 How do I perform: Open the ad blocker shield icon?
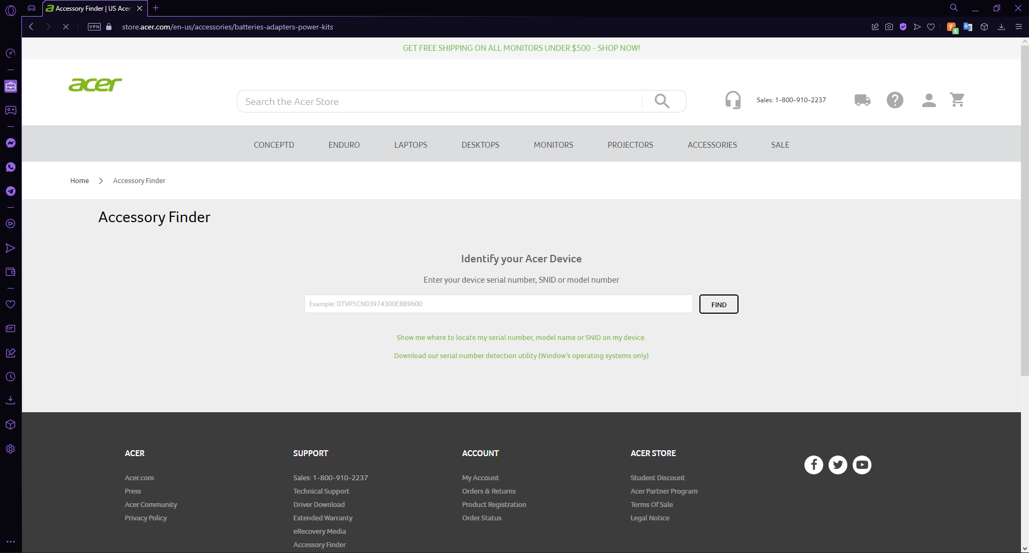903,27
